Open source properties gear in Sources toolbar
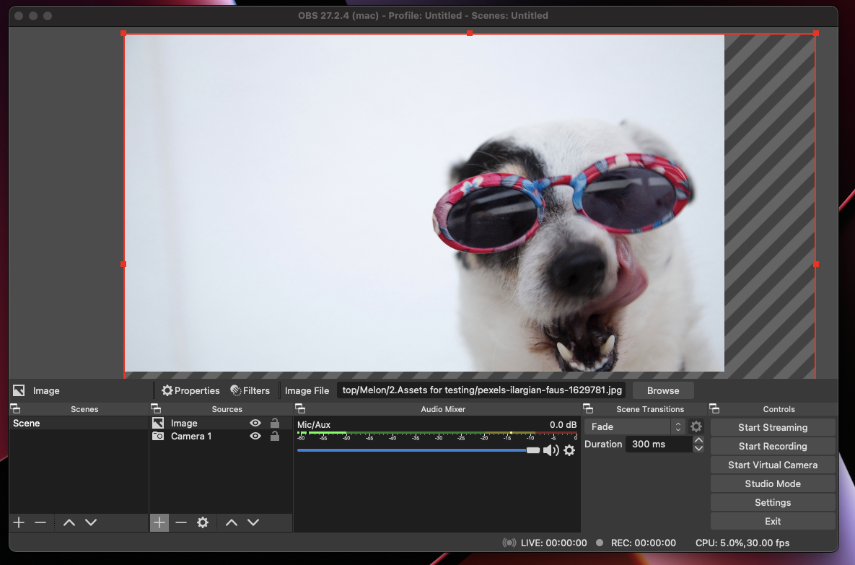855x565 pixels. pos(203,522)
